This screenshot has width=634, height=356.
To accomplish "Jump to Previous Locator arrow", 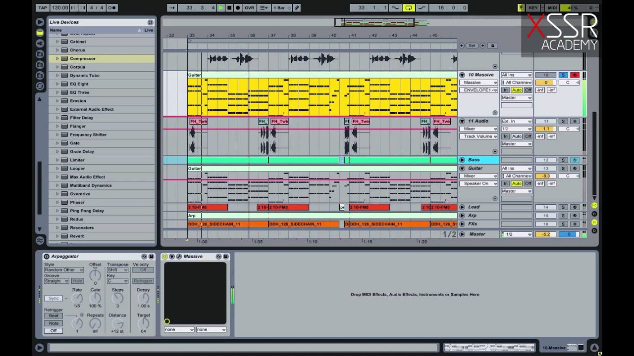I will (462, 45).
